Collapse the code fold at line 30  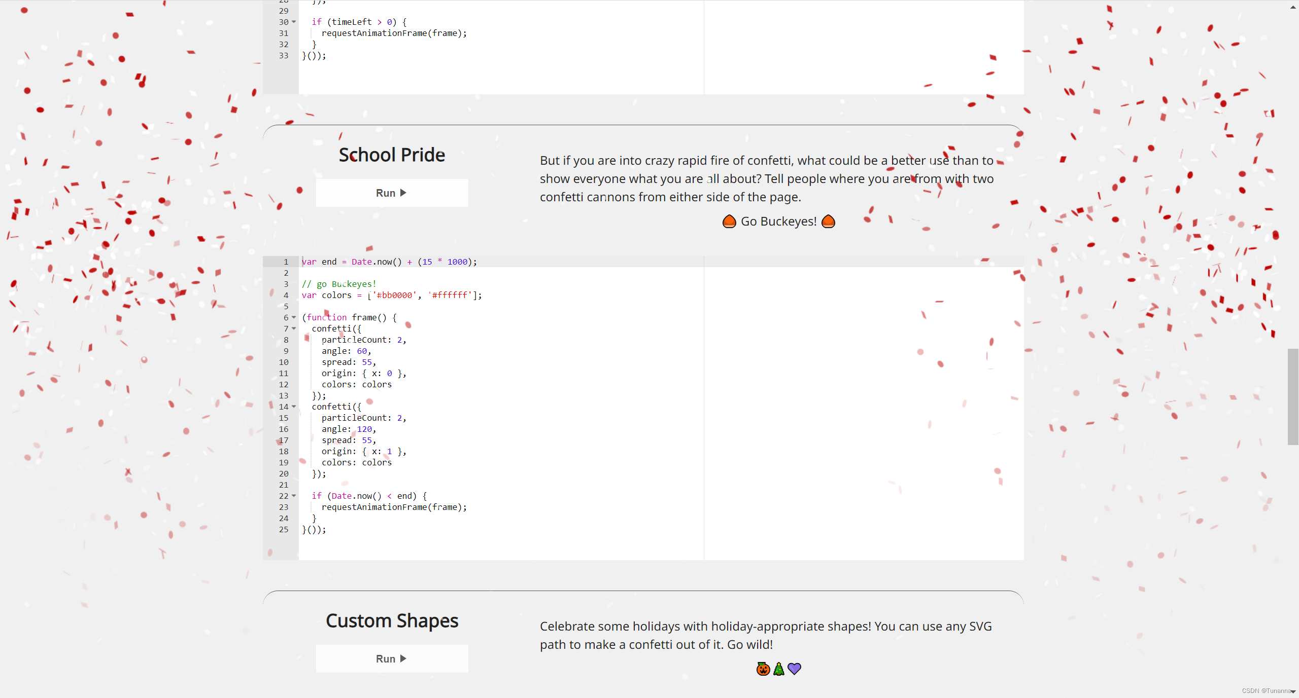tap(294, 22)
